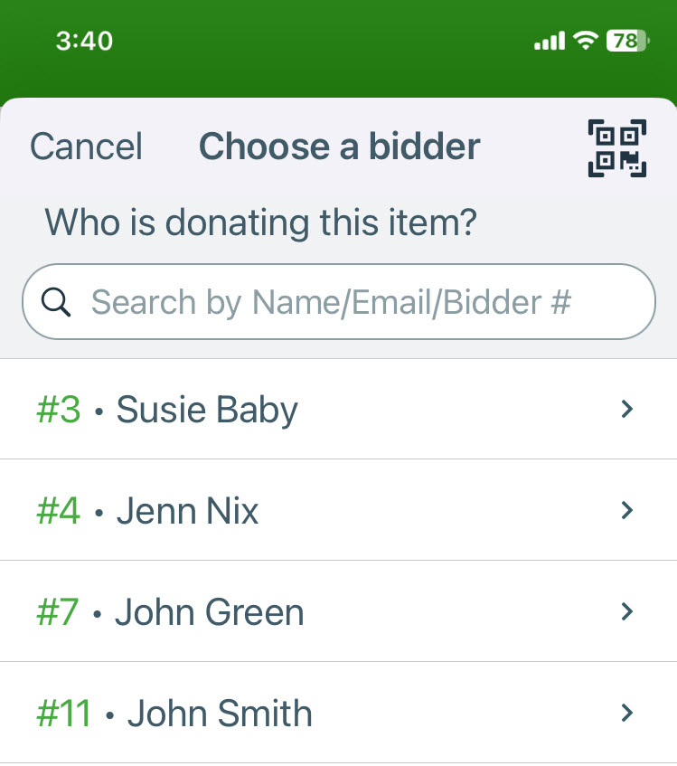This screenshot has width=677, height=766.
Task: Choose bidder #7 John Green
Action: click(x=339, y=611)
